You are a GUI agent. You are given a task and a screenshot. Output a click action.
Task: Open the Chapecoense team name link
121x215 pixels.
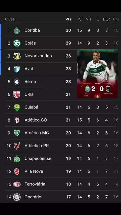pos(38,158)
